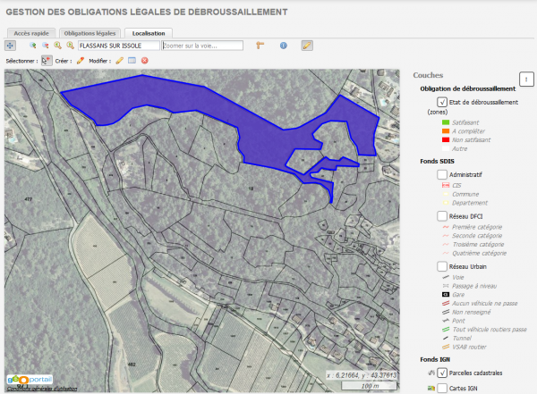
Task: Activate the measure distance tool
Action: (x=261, y=45)
